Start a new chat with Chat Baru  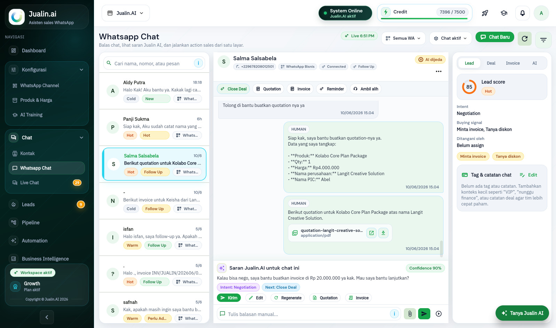click(x=495, y=37)
